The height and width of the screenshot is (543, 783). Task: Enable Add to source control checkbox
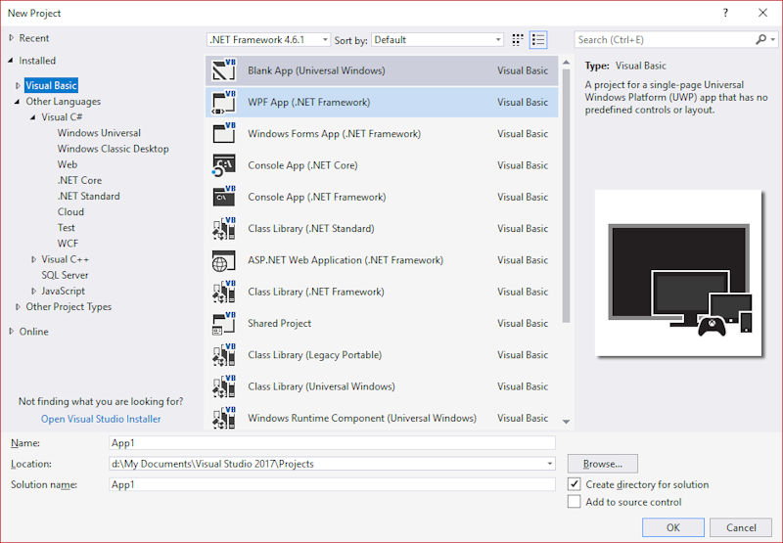coord(575,502)
